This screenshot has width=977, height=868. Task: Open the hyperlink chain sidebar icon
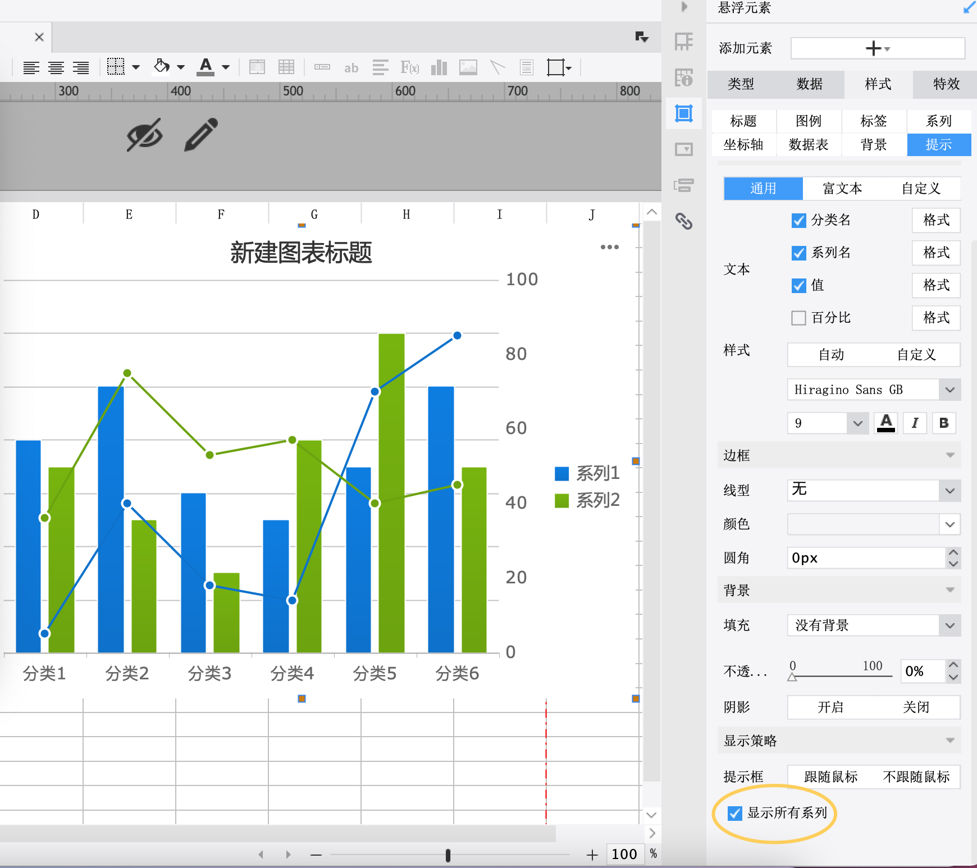click(684, 221)
